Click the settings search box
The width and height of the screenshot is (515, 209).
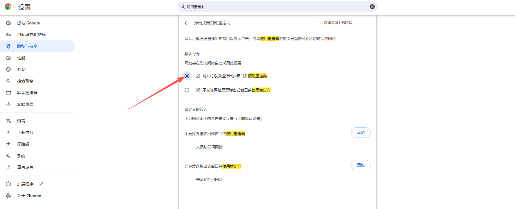click(x=276, y=7)
